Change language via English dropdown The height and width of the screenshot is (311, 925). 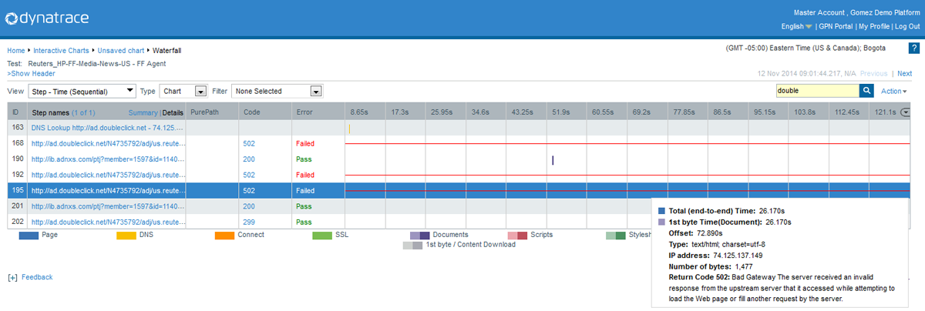pyautogui.click(x=796, y=26)
